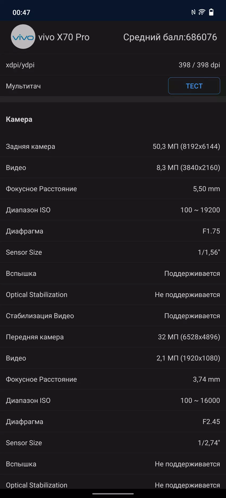Tap the vivo X70 Pro device name
This screenshot has width=226, height=498.
64,37
